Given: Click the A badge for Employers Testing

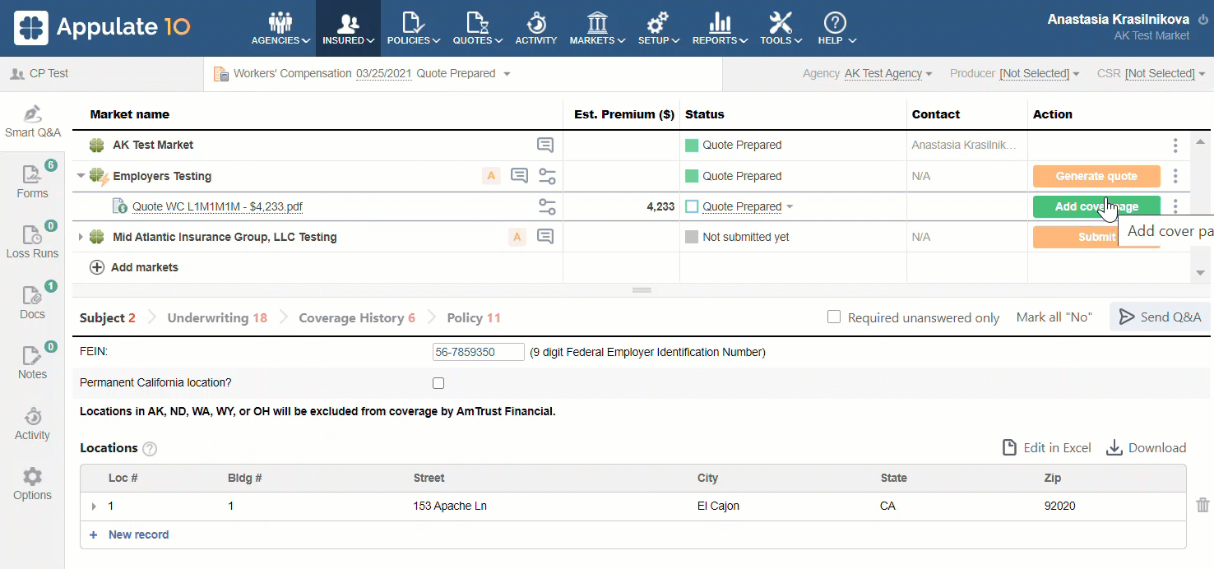Looking at the screenshot, I should [491, 175].
